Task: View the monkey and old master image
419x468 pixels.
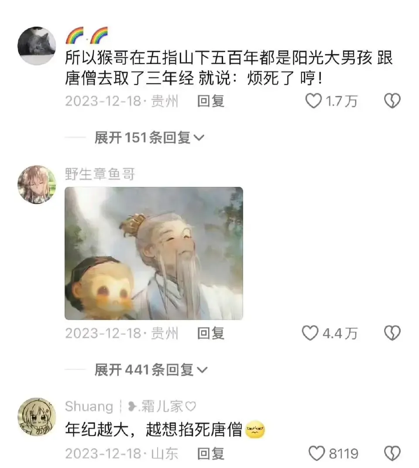Action: (154, 253)
